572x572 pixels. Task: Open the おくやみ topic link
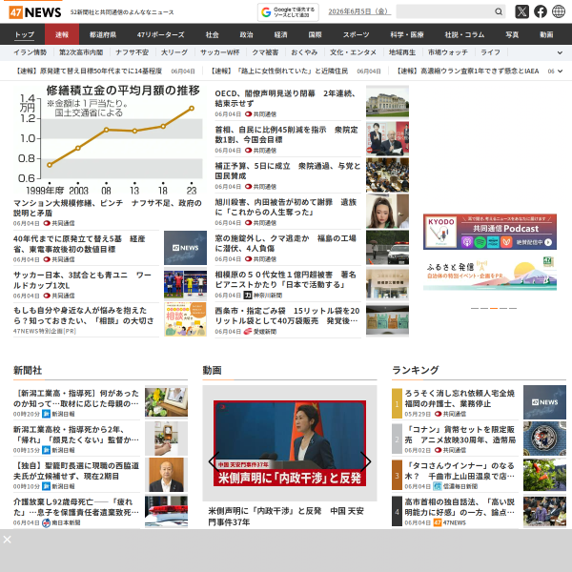[x=304, y=52]
